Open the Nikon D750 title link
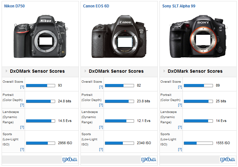Image resolution: width=238 pixels, height=167 pixels. 14,6
